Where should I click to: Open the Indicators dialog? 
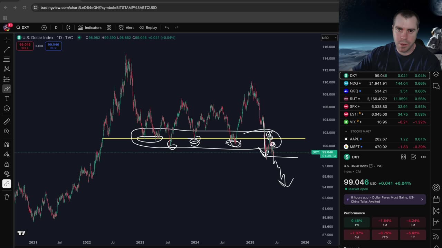[90, 28]
